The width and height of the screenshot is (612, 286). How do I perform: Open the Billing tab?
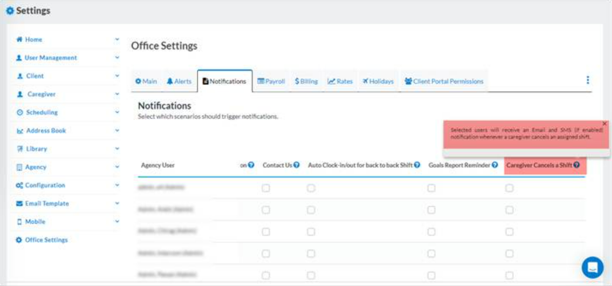[306, 81]
